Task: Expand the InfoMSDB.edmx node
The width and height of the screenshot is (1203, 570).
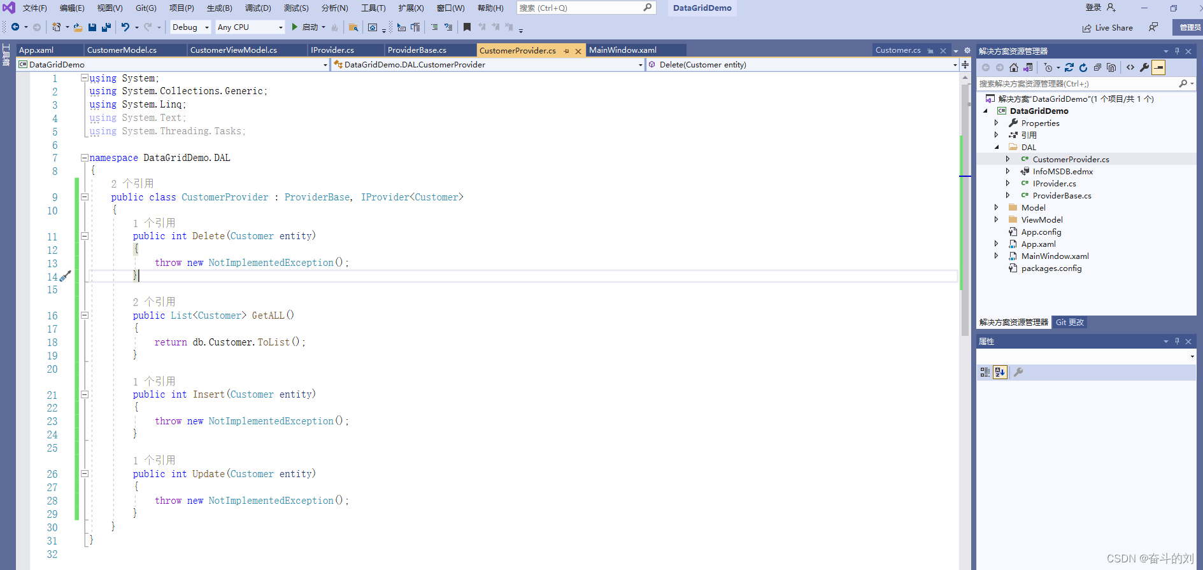Action: click(x=1007, y=171)
